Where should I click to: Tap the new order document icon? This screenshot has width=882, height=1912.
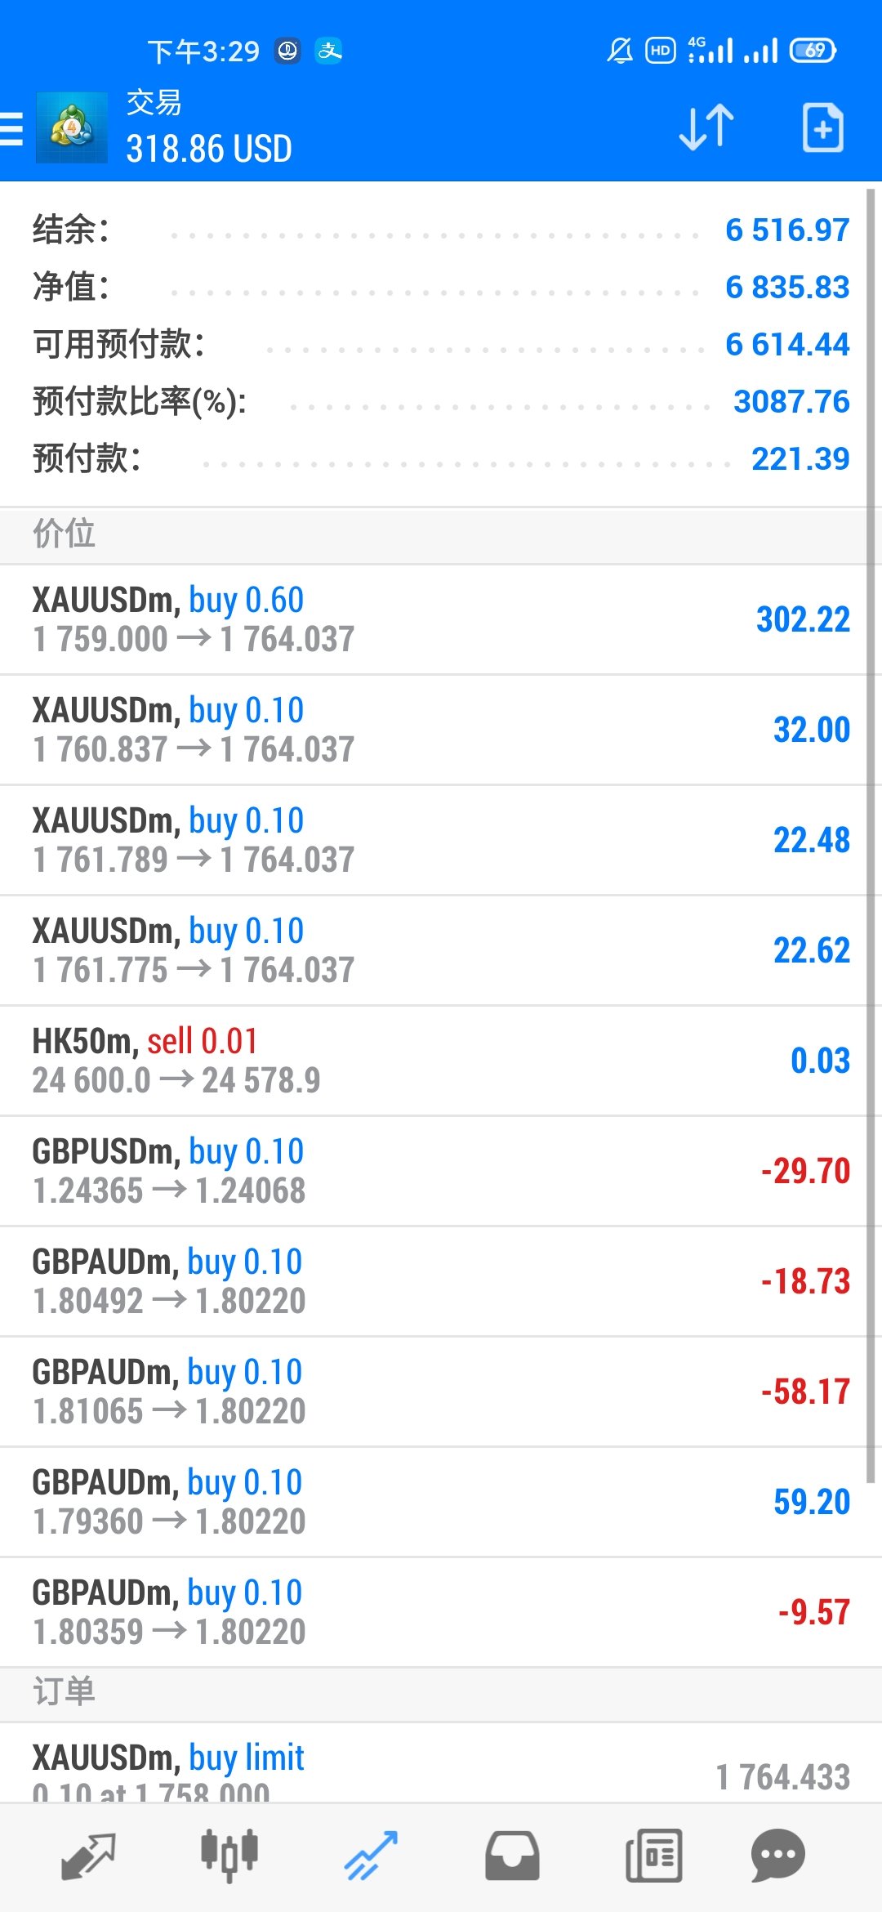coord(822,127)
